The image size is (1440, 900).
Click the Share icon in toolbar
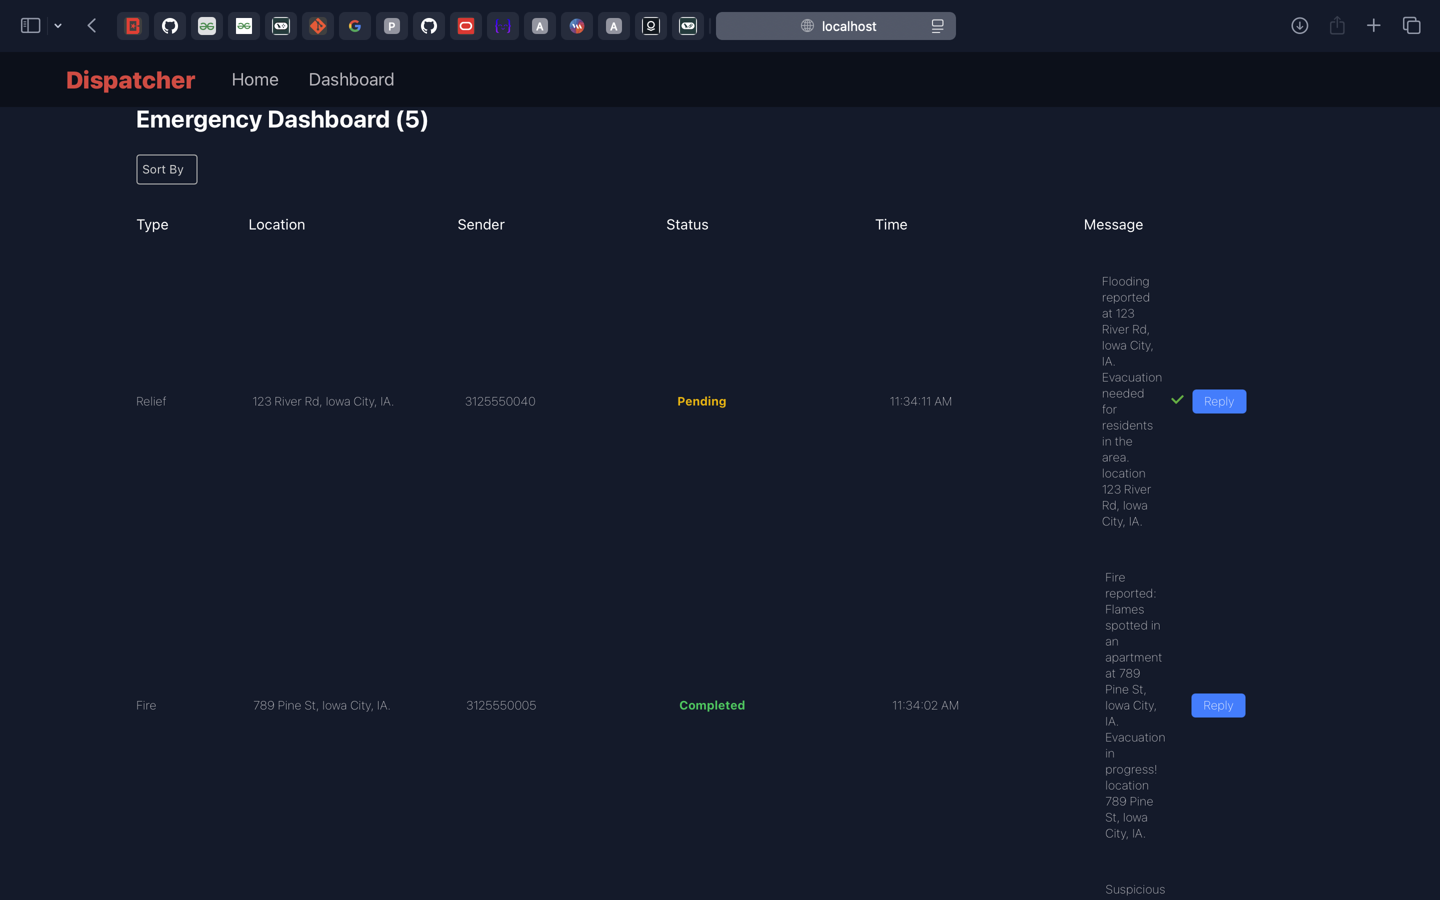[1337, 25]
